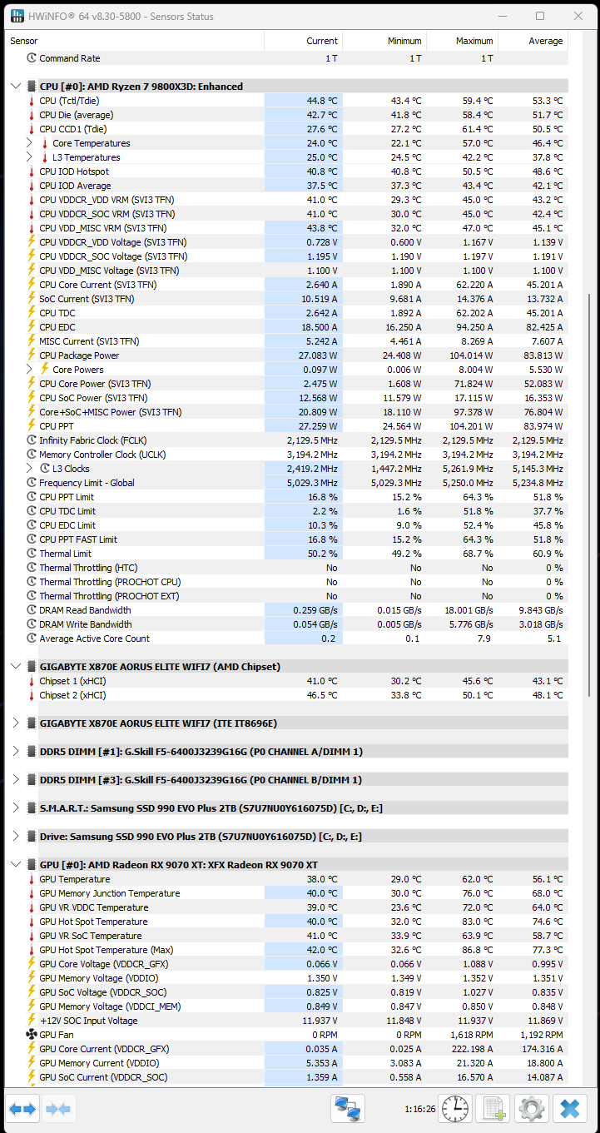Expand the Core Temperatures subgroup

coord(29,143)
